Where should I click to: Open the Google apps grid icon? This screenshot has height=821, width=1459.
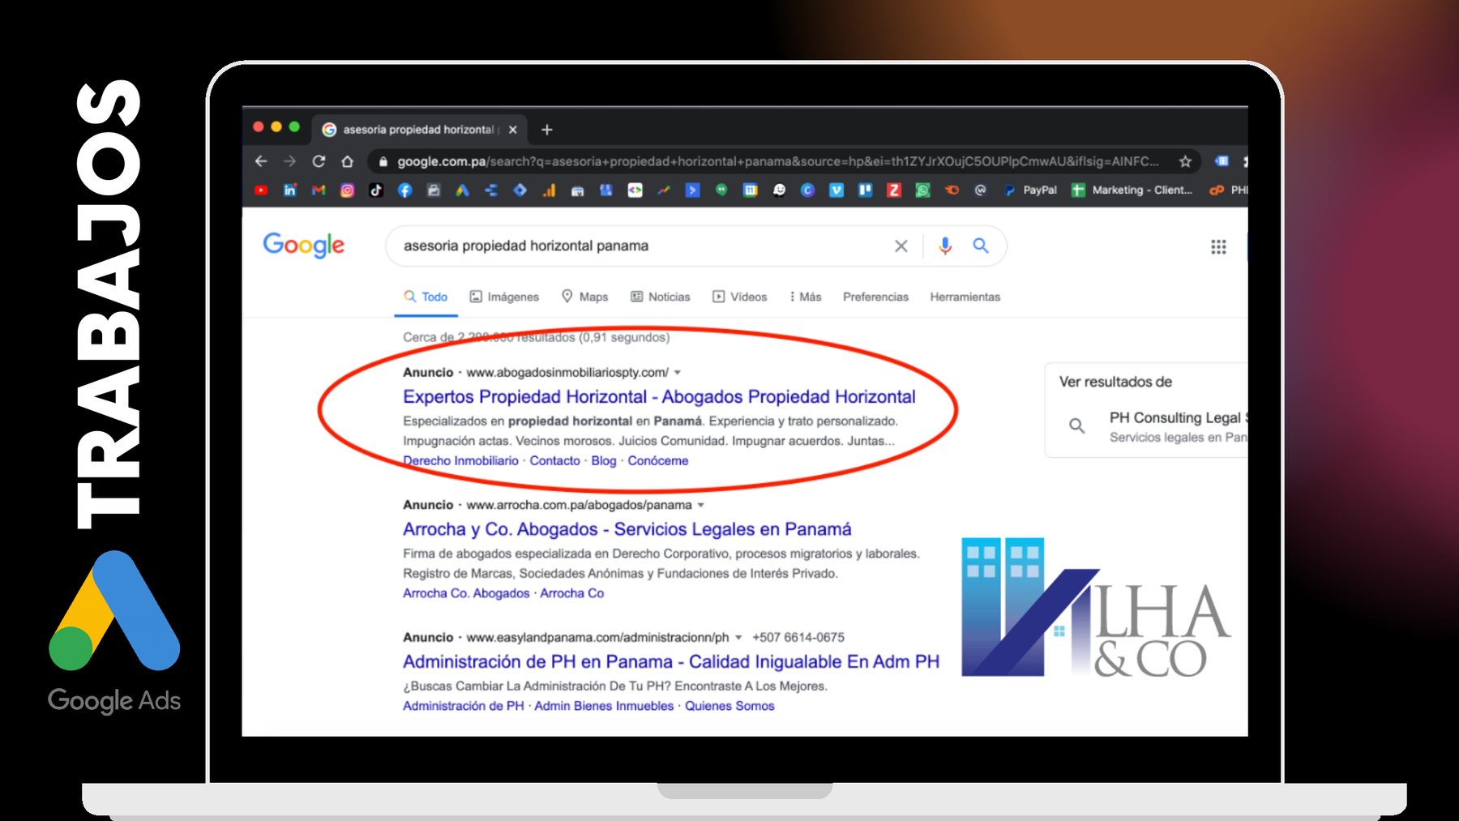point(1218,246)
